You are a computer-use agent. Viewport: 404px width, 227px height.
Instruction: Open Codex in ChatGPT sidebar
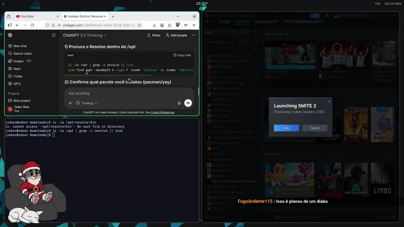pos(15,76)
